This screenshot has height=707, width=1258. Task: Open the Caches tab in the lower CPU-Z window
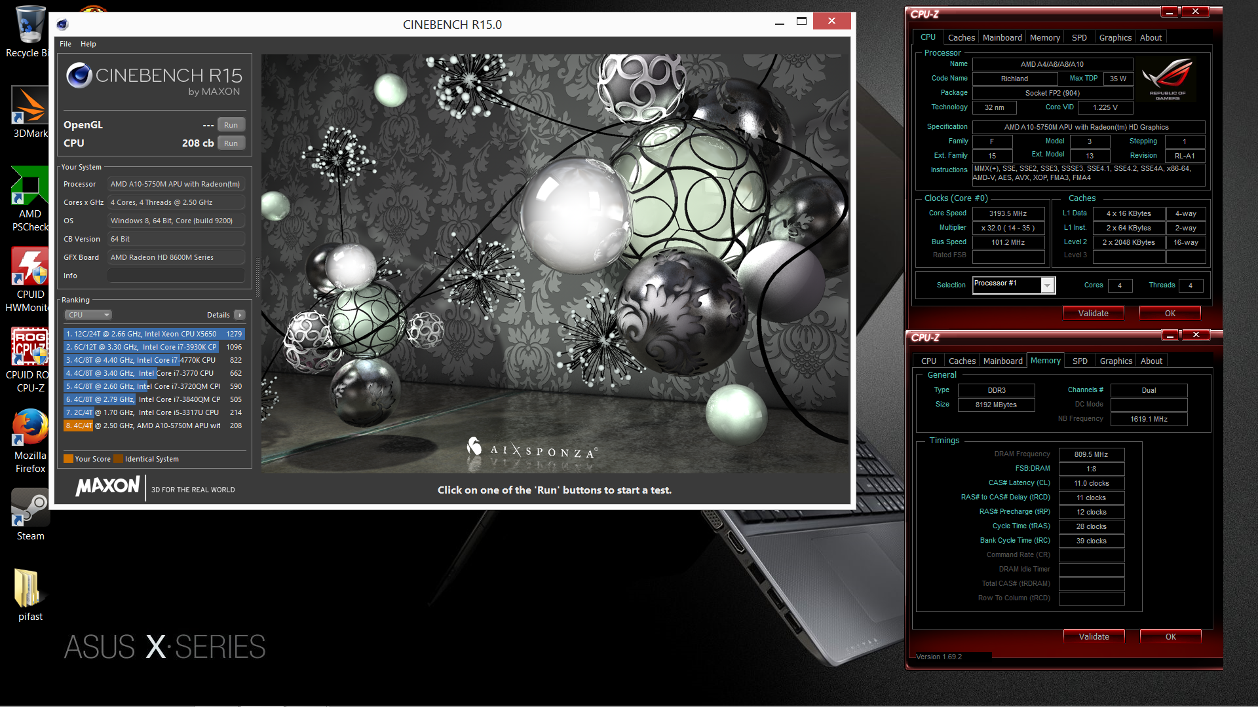pyautogui.click(x=962, y=361)
